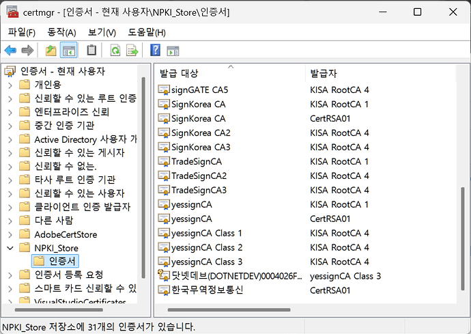Click yessignCA Class 2 certificate icon
Viewport: 471px width, 334px height.
[164, 247]
